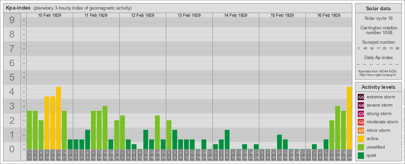Click the 16 Feb 15-18 green bar

tap(337, 128)
